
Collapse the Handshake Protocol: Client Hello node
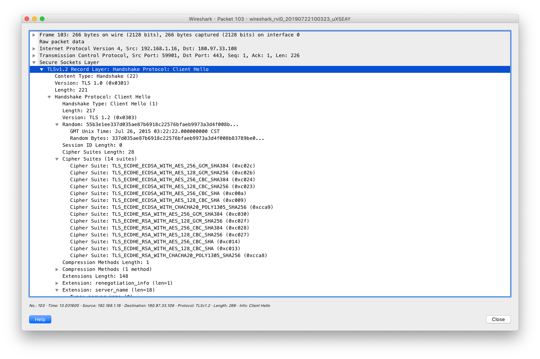49,97
